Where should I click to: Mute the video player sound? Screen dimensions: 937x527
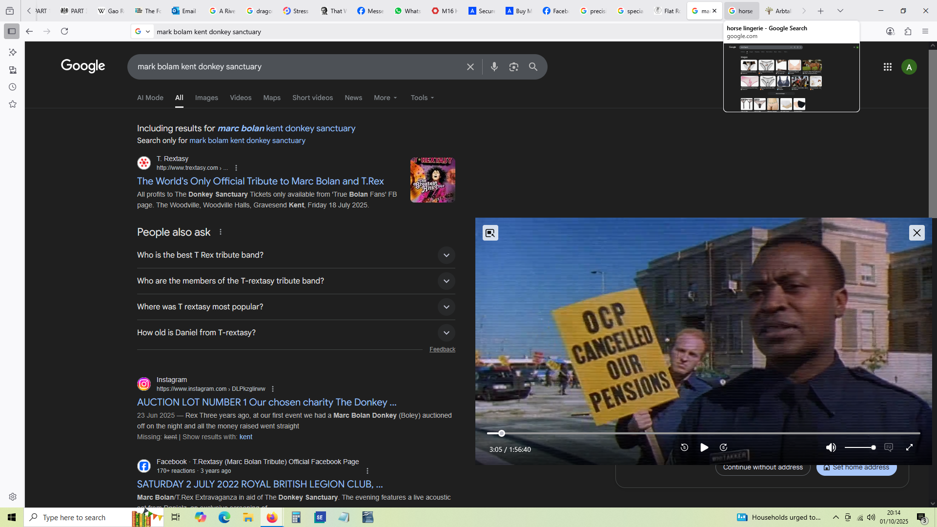(x=831, y=447)
